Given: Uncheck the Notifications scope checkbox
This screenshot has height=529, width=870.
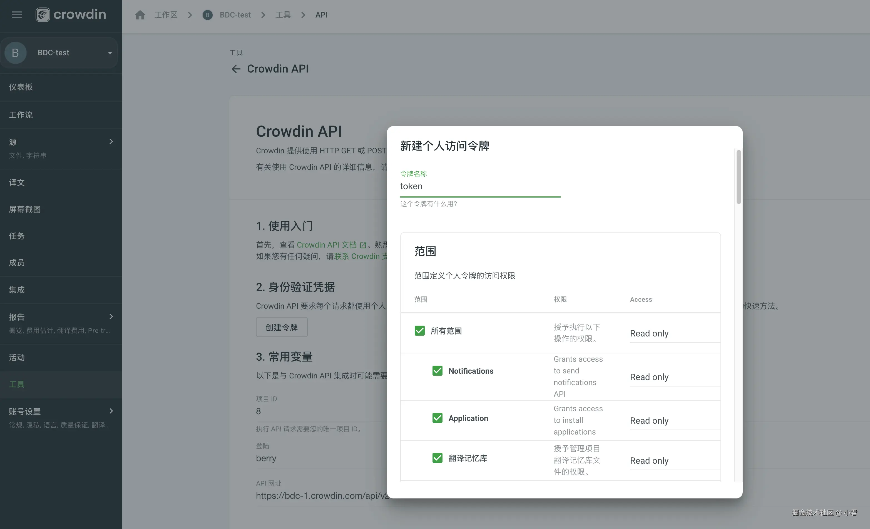Looking at the screenshot, I should 437,371.
